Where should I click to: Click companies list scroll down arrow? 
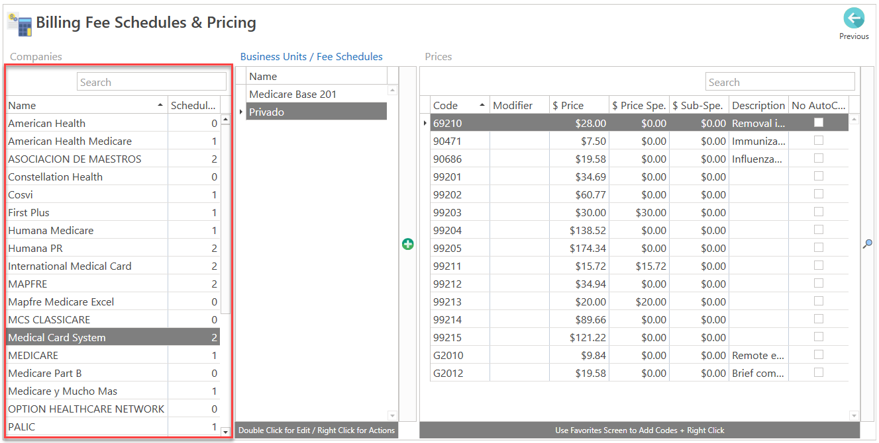[x=225, y=431]
